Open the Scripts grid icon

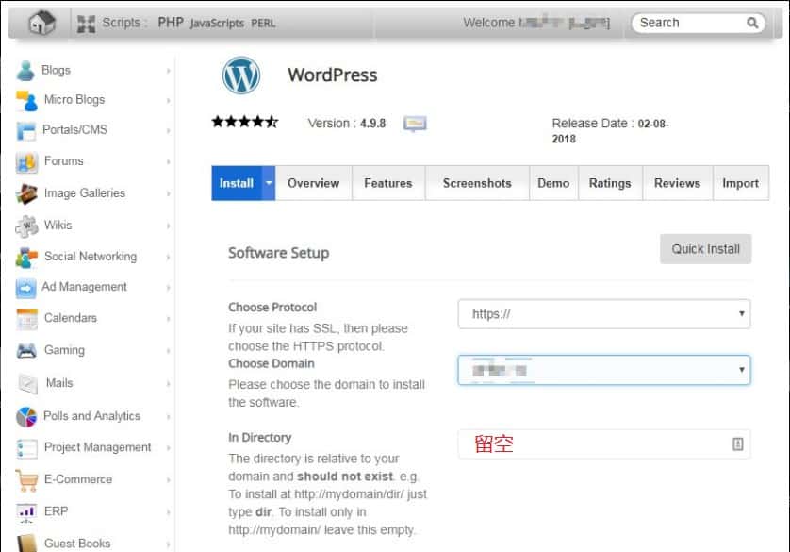click(x=86, y=24)
